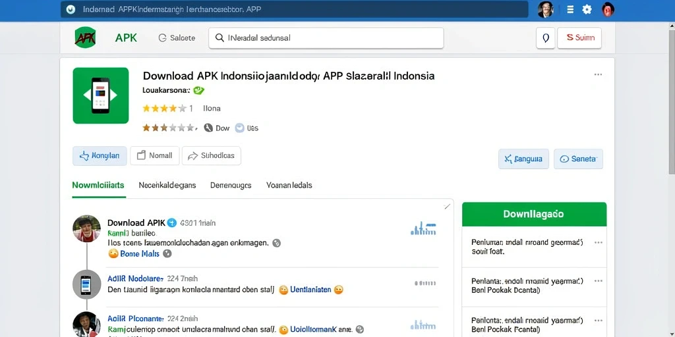Click into the search input field
Viewport: 675px width, 337px height.
point(326,38)
